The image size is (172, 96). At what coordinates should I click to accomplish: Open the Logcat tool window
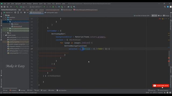click(x=44, y=90)
